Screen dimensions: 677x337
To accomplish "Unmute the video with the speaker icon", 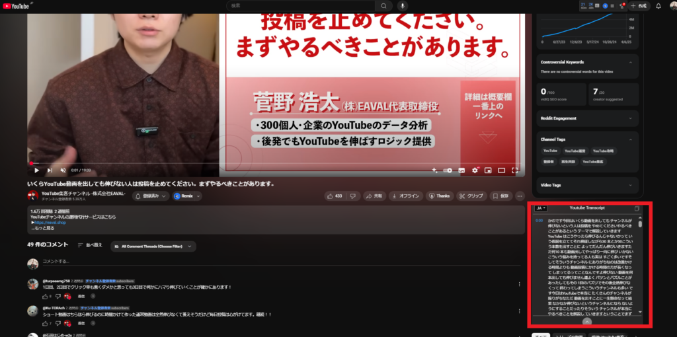I will (63, 170).
